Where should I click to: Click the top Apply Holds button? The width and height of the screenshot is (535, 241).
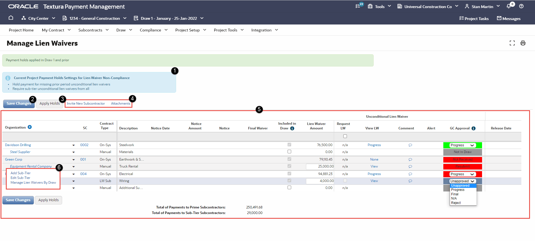50,104
